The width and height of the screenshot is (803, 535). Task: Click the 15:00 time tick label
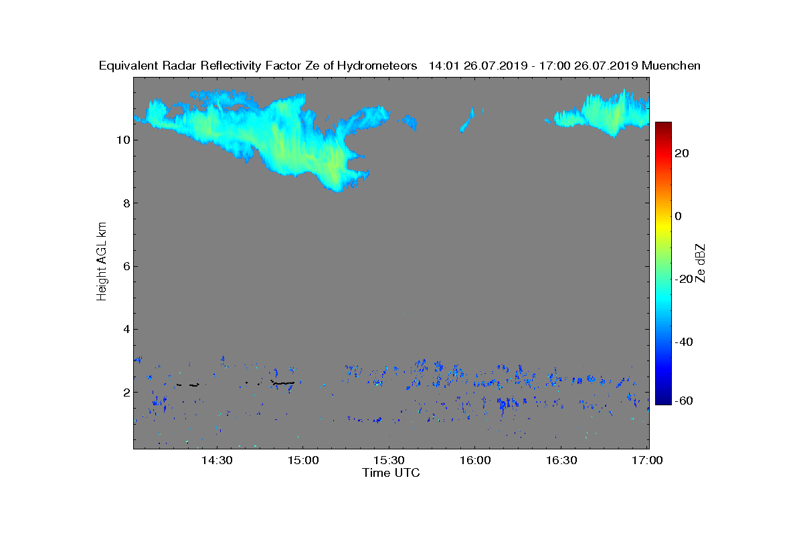click(x=302, y=460)
